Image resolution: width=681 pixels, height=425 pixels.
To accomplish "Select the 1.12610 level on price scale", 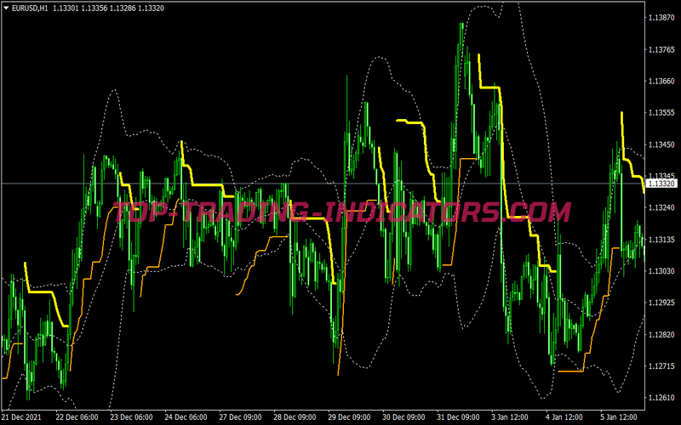I will coord(661,398).
